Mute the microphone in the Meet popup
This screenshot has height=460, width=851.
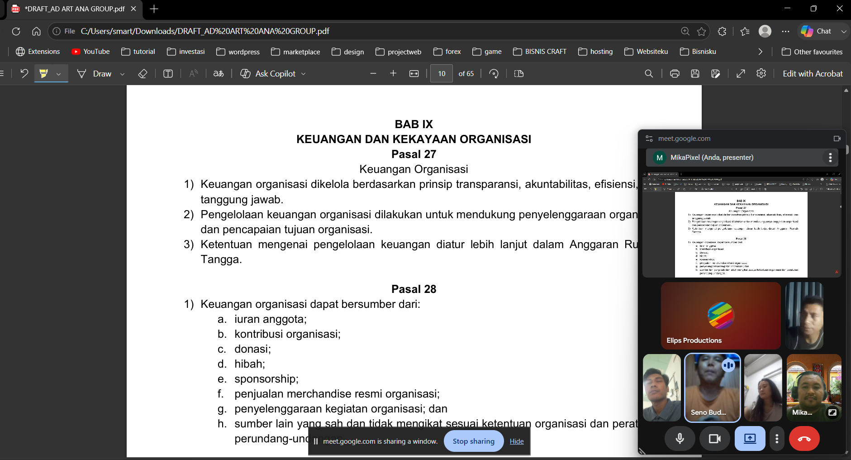coord(680,439)
